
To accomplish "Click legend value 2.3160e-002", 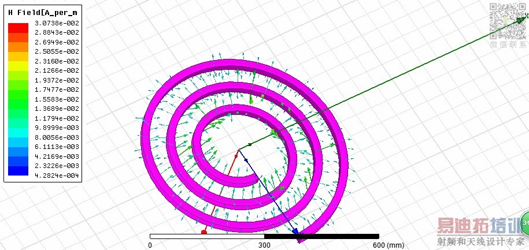I will tap(57, 61).
